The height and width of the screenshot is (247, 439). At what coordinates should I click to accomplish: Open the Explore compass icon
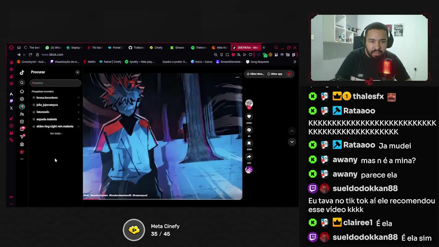coord(22,99)
